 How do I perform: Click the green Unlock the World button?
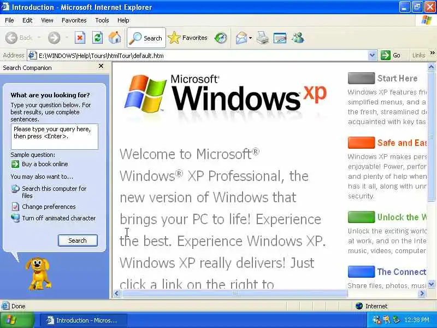(361, 217)
